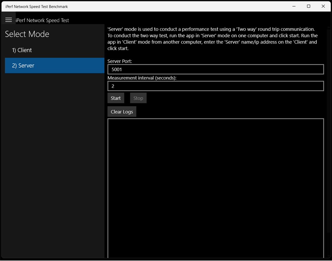Maximize the iPerf window
The width and height of the screenshot is (332, 261).
tap(308, 6)
